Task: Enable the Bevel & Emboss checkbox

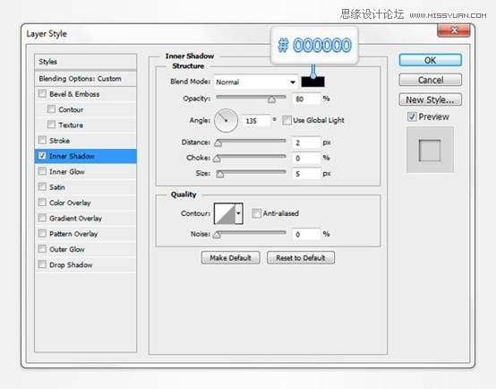Action: (42, 94)
